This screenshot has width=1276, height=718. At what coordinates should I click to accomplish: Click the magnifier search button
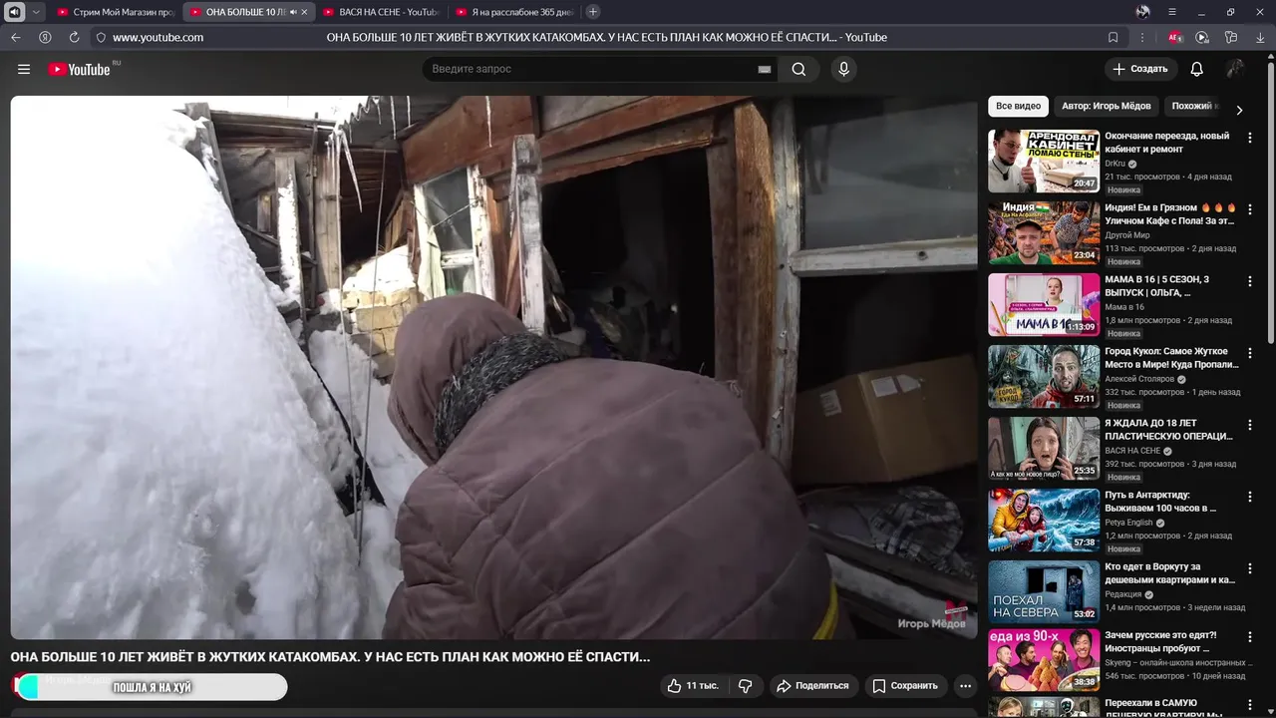point(798,69)
